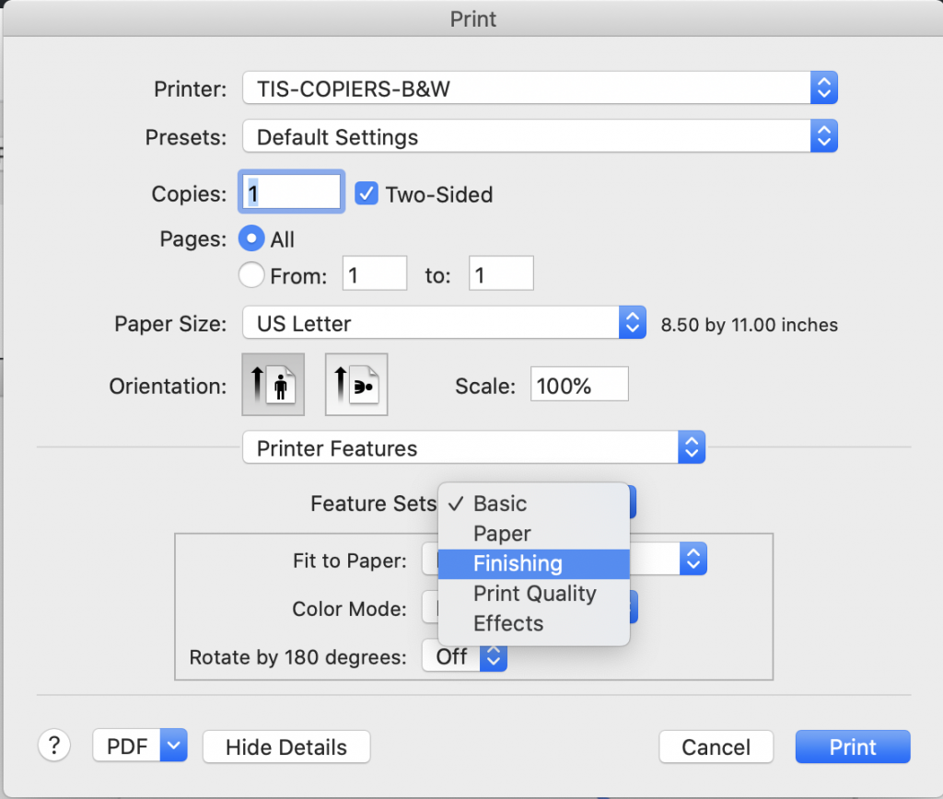Uncheck the Two-Sided checkbox
The image size is (943, 799).
tap(367, 194)
